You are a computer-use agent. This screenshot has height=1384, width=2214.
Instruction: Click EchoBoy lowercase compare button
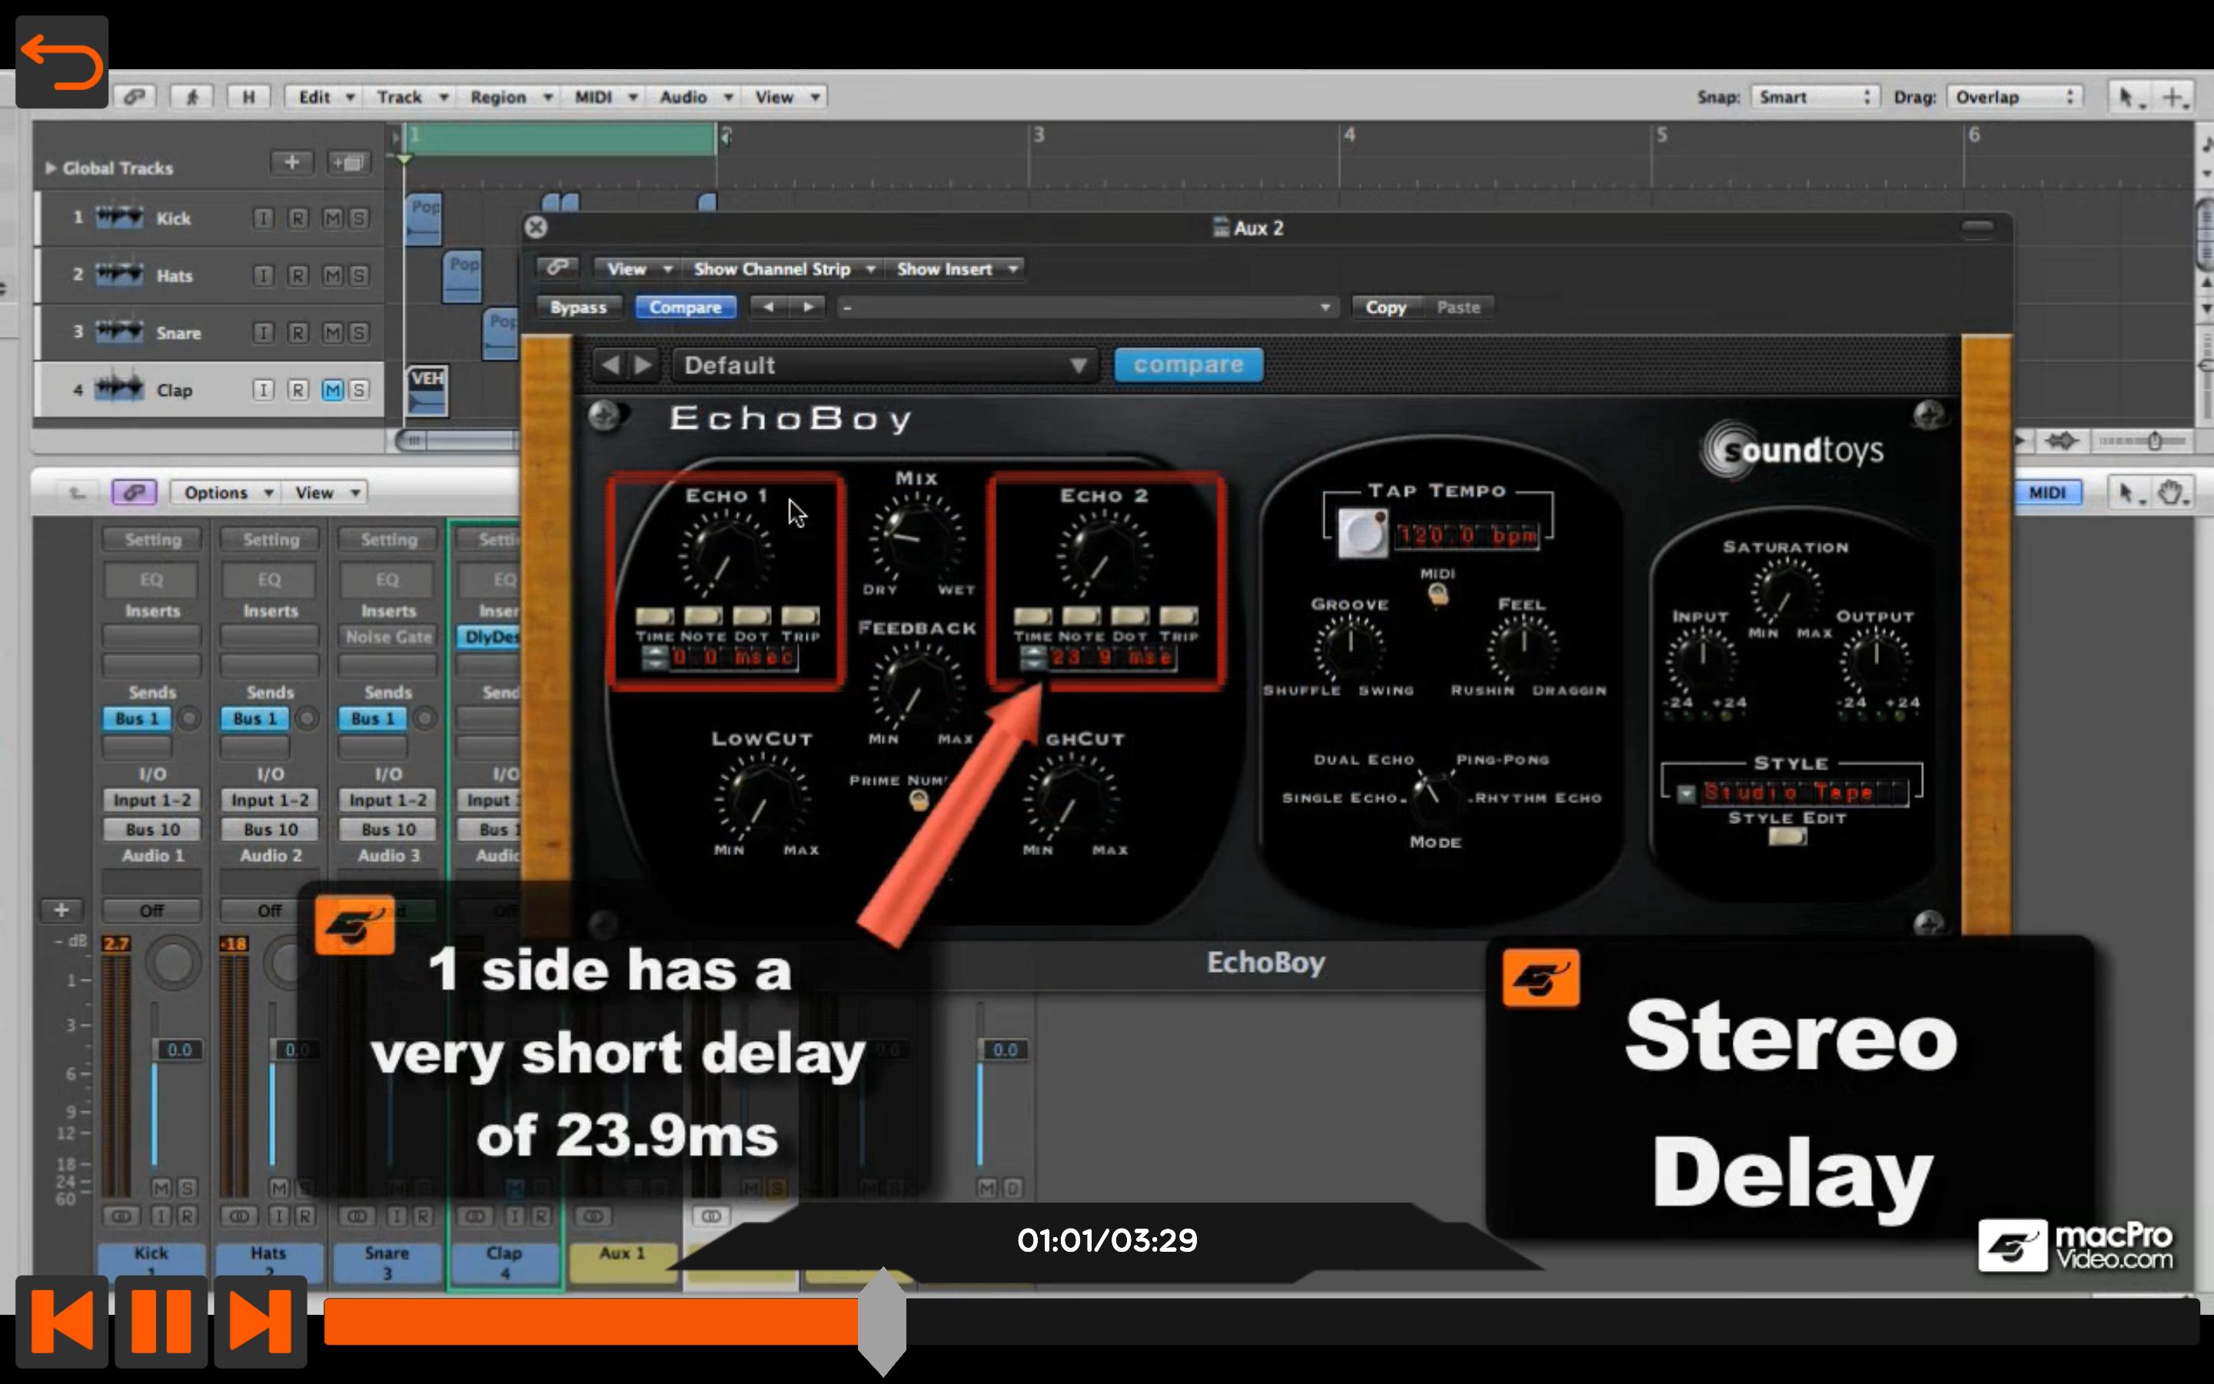(x=1188, y=364)
